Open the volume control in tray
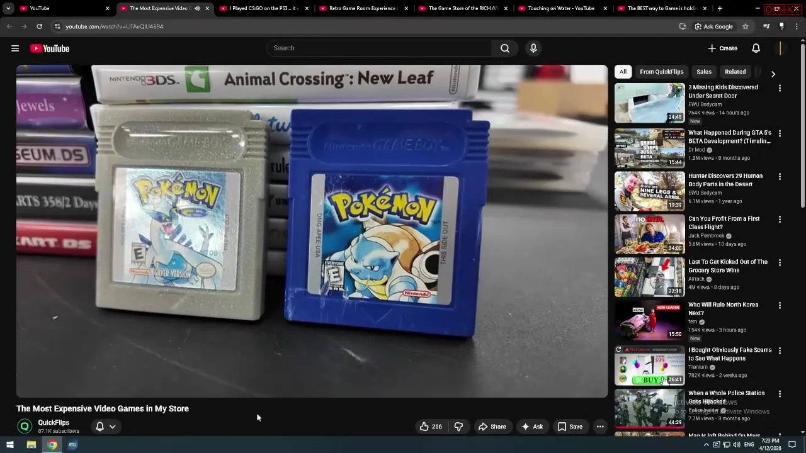The width and height of the screenshot is (806, 453). coord(736,445)
